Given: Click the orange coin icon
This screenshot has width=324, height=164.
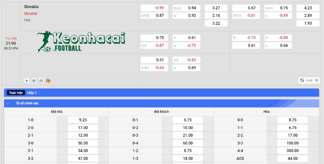Looking at the screenshot, I should [x=48, y=80].
